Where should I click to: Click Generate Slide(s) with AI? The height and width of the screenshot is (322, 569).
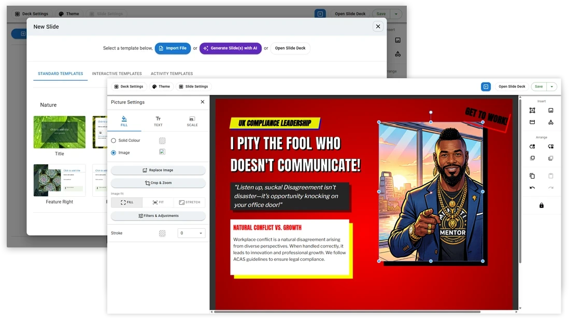click(x=231, y=48)
